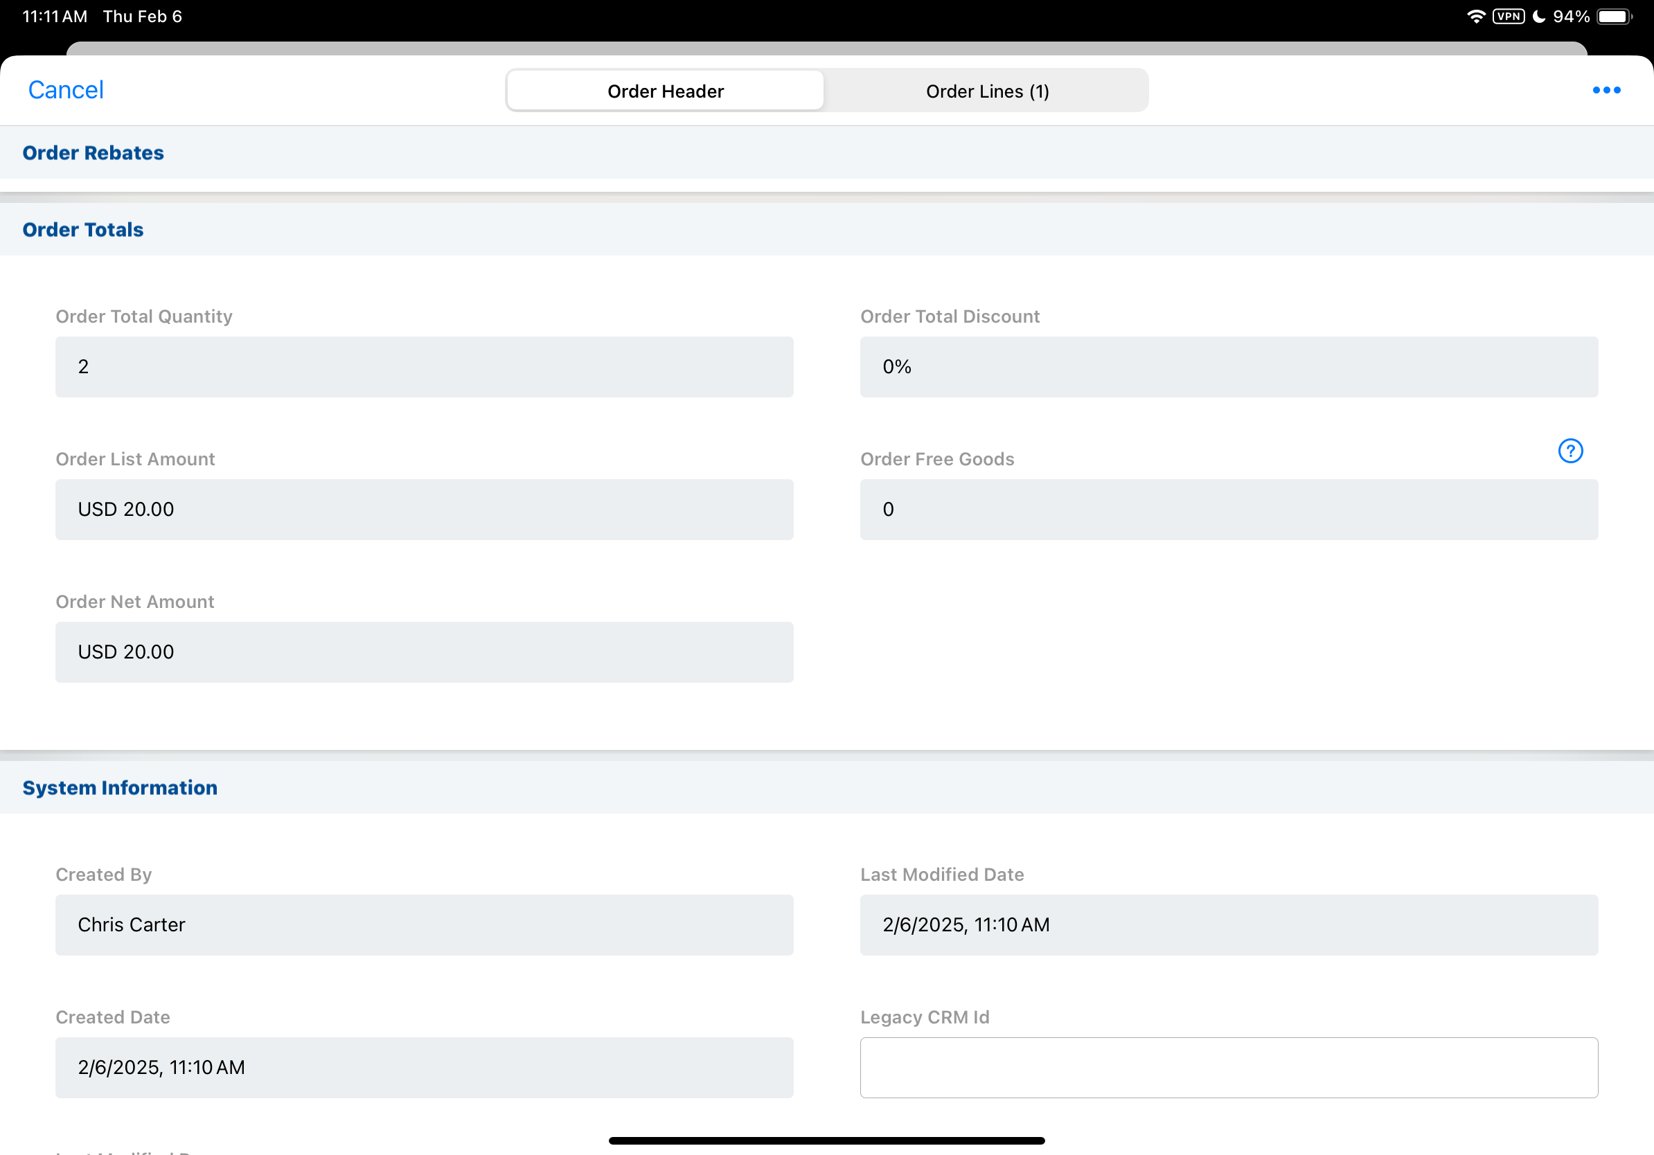Select the Order Header tab
This screenshot has width=1654, height=1155.
click(665, 91)
